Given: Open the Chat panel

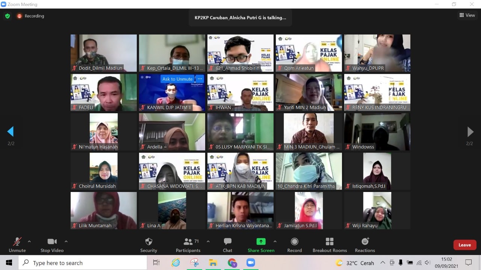Looking at the screenshot, I should click(227, 245).
